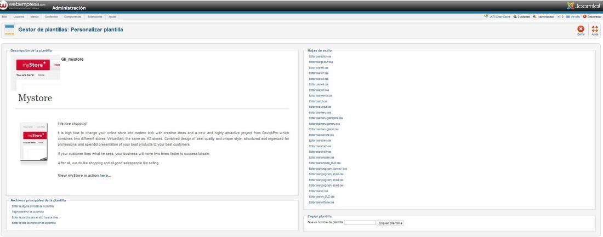Open Editar css/override.css
The image size is (603, 237).
tap(321, 135)
